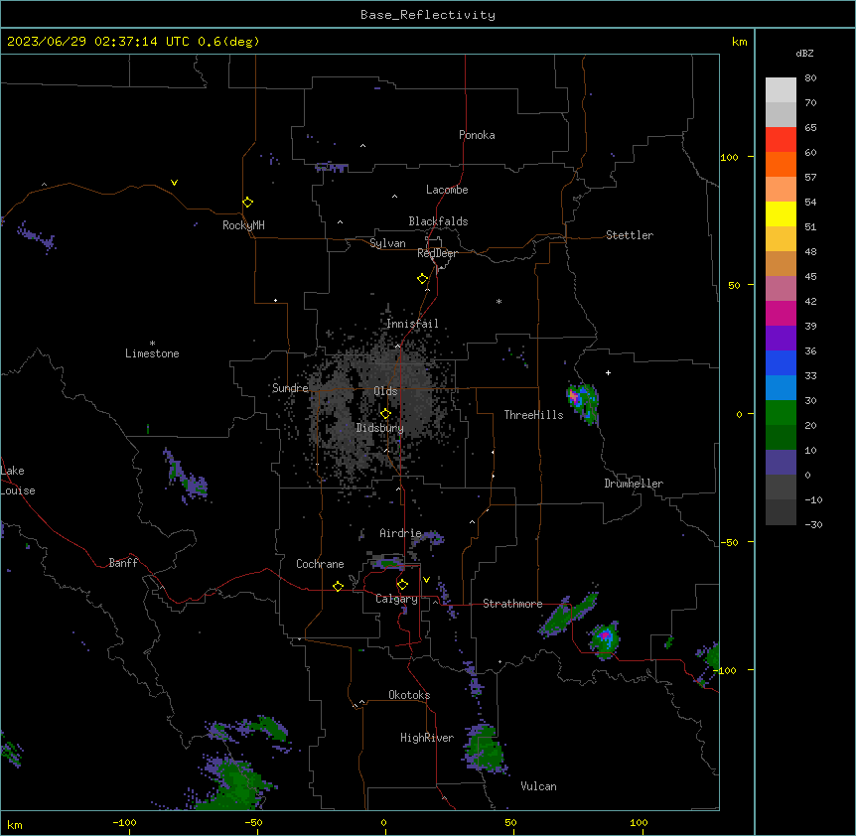Pick the yellow 54–51 dBZ legend swatch
This screenshot has height=836, width=856.
781,213
